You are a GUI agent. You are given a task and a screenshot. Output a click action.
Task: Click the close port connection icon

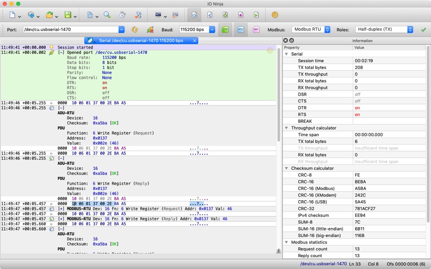coord(150,29)
